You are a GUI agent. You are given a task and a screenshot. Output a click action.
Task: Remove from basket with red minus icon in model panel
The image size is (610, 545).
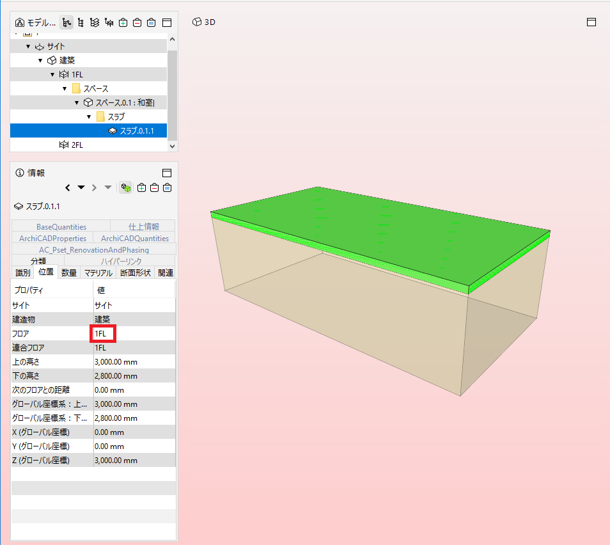pos(137,22)
